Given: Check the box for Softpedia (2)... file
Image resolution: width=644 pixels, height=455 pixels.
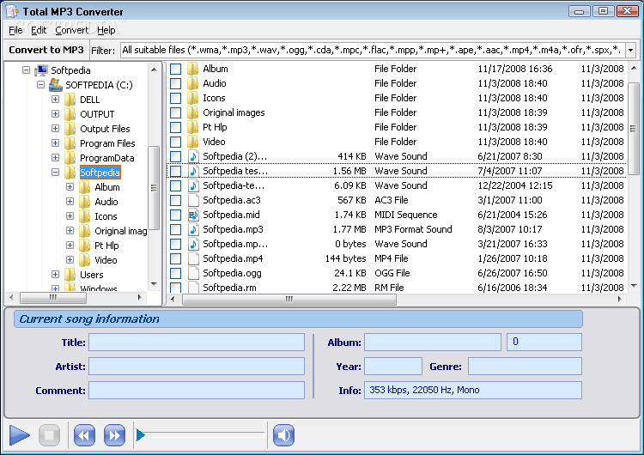Looking at the screenshot, I should (176, 156).
